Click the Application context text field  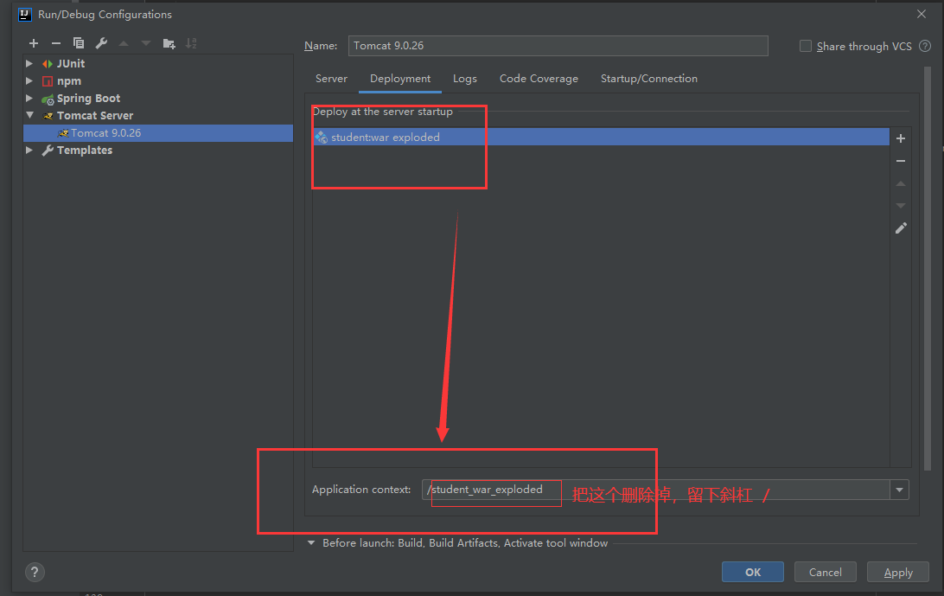coord(655,490)
